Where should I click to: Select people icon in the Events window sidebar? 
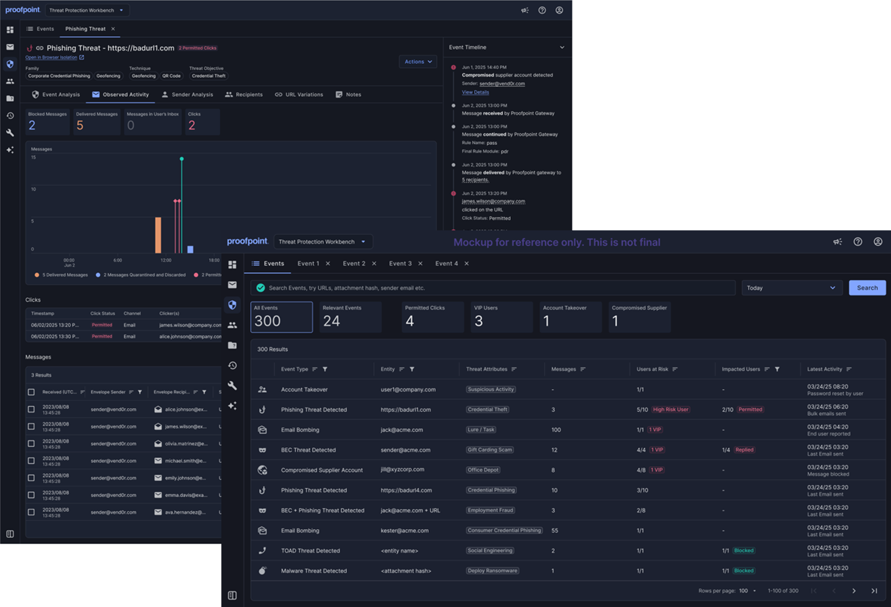click(232, 325)
